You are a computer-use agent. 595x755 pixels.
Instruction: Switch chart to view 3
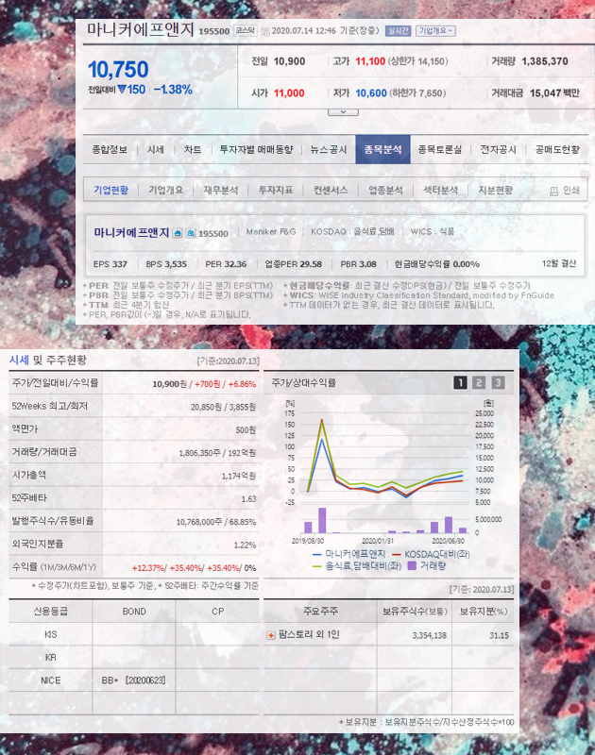tap(498, 383)
